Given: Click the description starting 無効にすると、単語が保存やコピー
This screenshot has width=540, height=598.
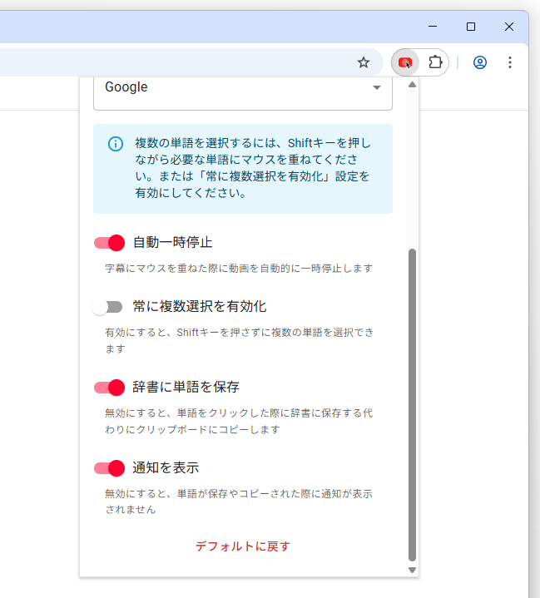Looking at the screenshot, I should (x=239, y=502).
